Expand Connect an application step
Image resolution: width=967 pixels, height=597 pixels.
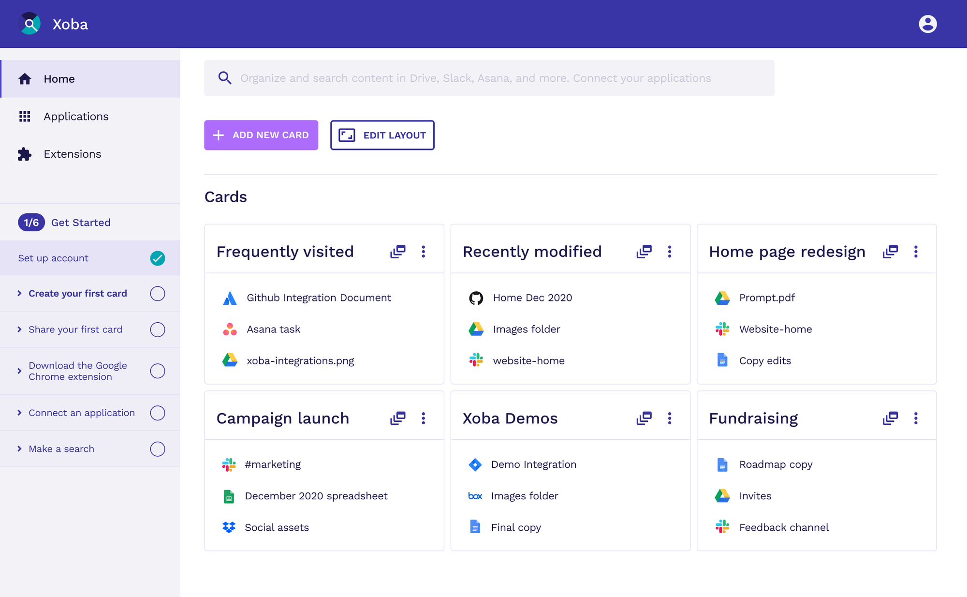tap(19, 413)
